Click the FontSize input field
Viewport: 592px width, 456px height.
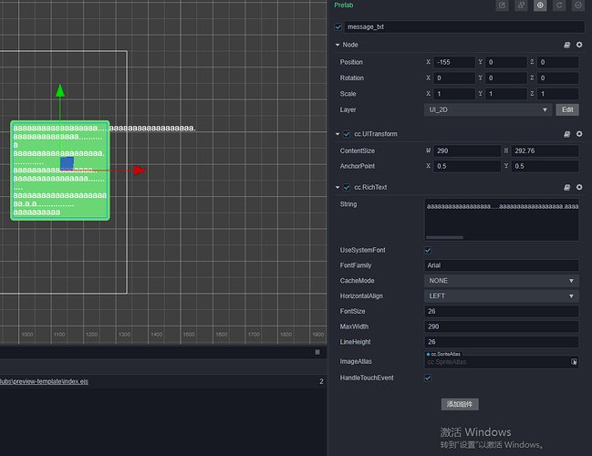pyautogui.click(x=501, y=312)
